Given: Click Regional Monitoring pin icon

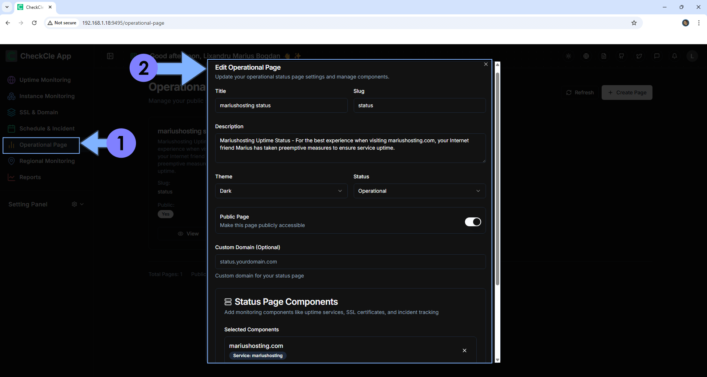Looking at the screenshot, I should 11,161.
